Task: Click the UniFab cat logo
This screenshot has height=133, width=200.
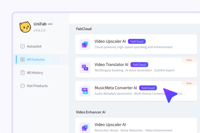Action: pos(25,27)
